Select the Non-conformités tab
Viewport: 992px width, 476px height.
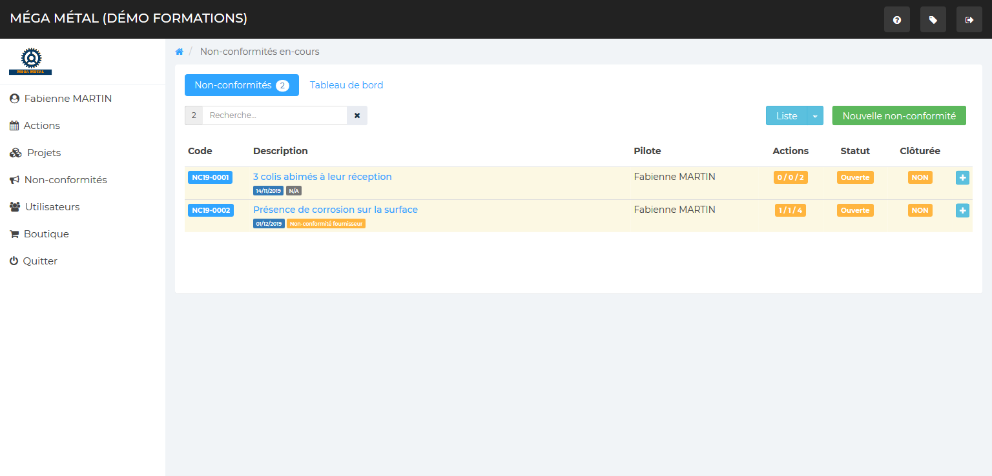[242, 85]
